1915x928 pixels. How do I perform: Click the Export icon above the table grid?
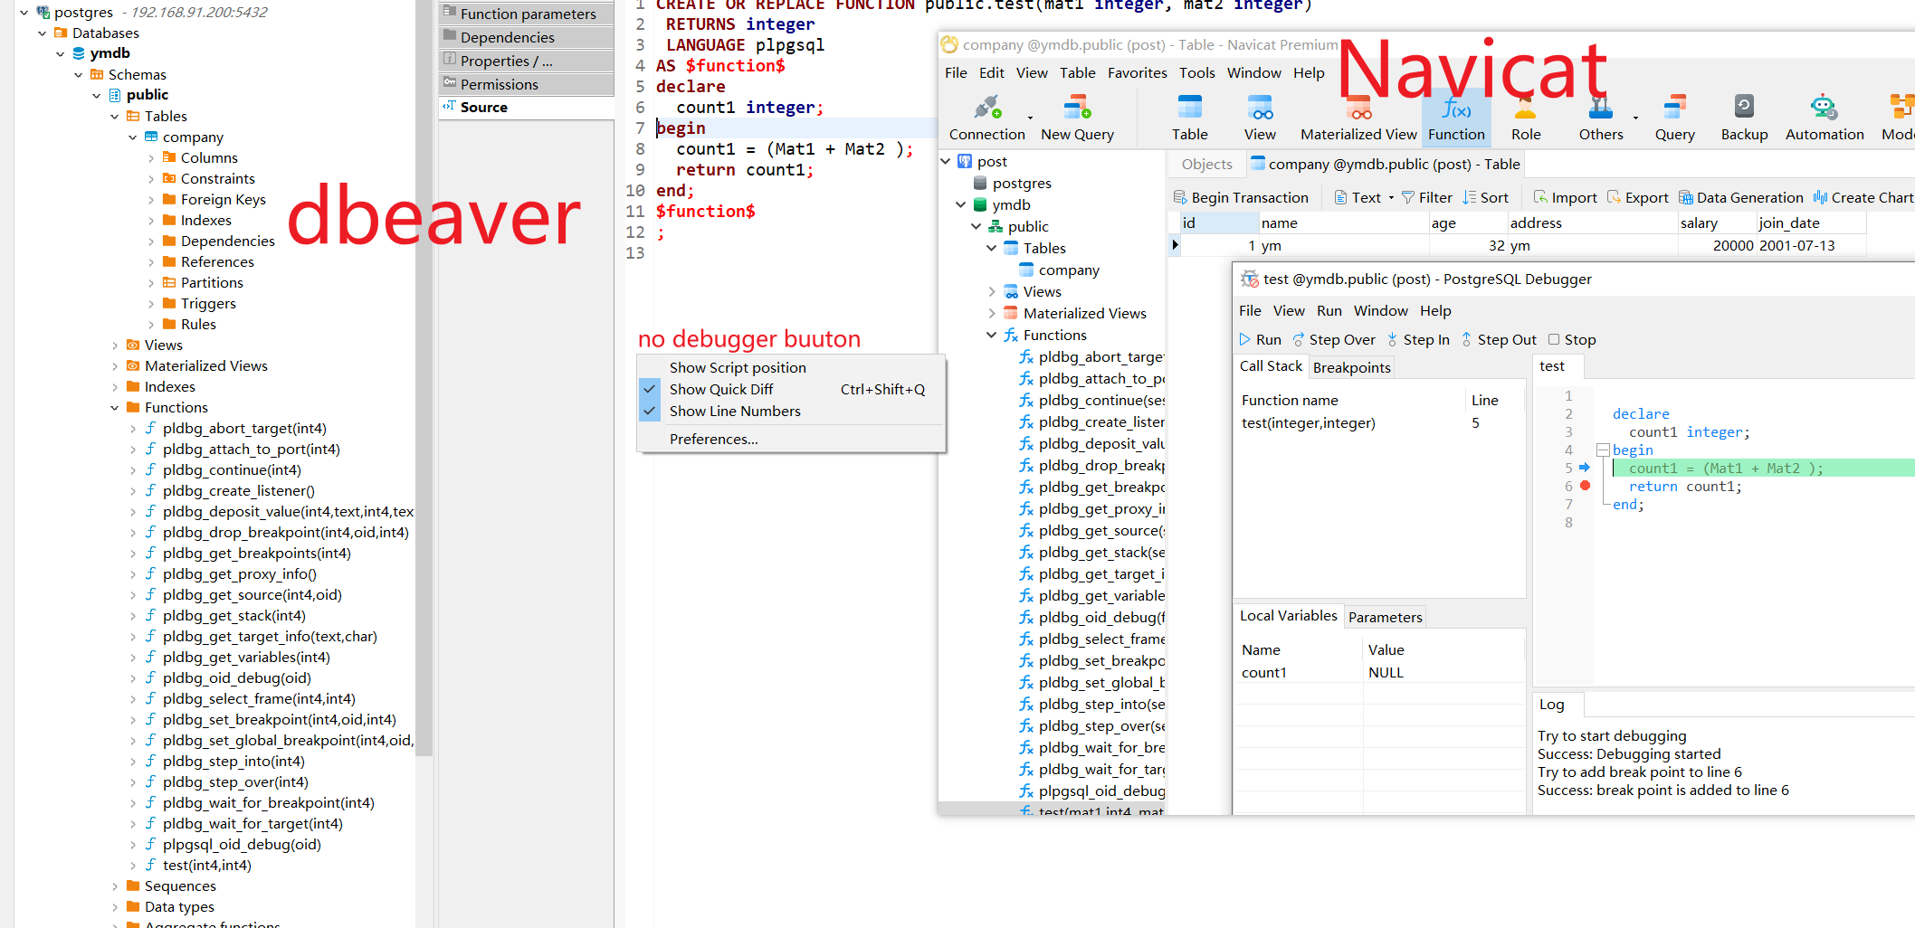(x=1638, y=197)
